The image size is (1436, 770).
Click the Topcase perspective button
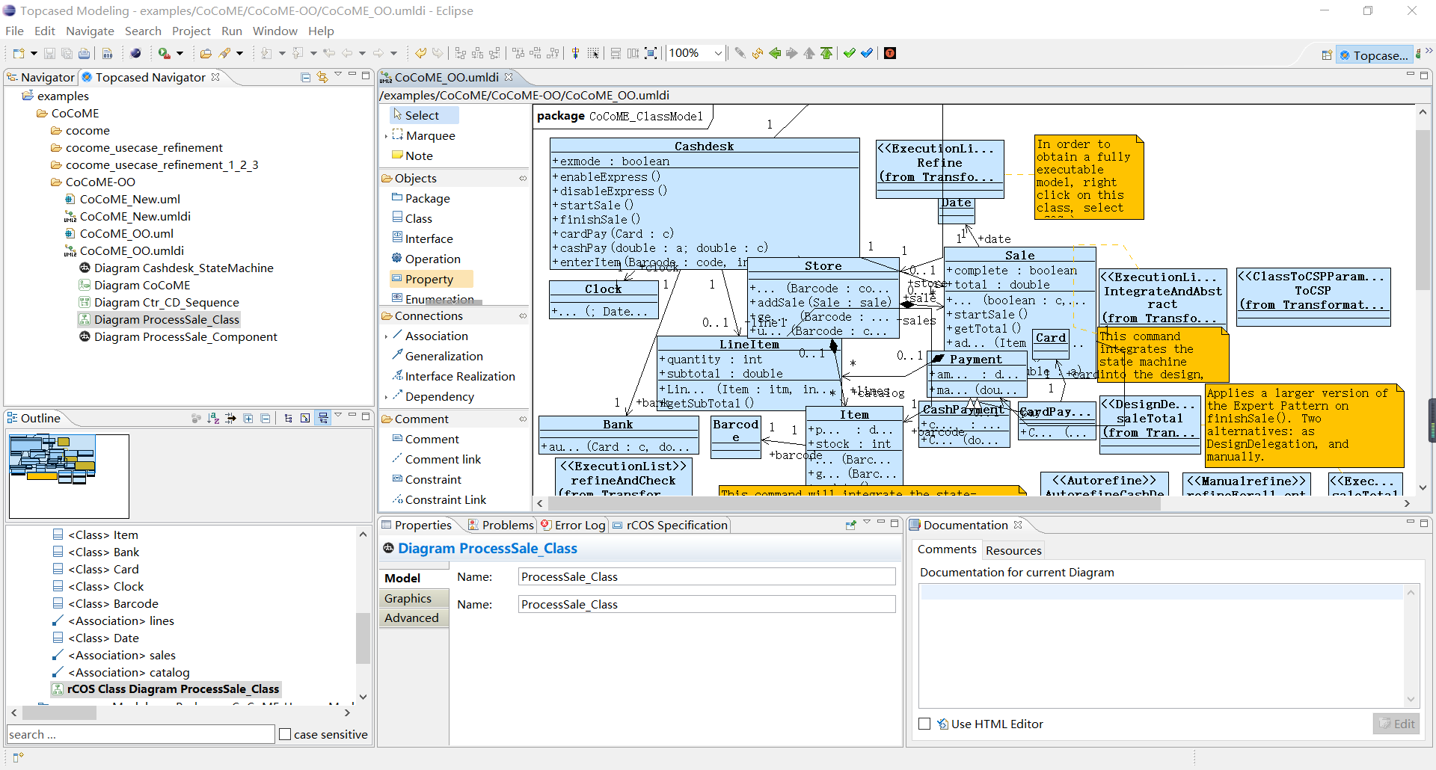(1374, 55)
